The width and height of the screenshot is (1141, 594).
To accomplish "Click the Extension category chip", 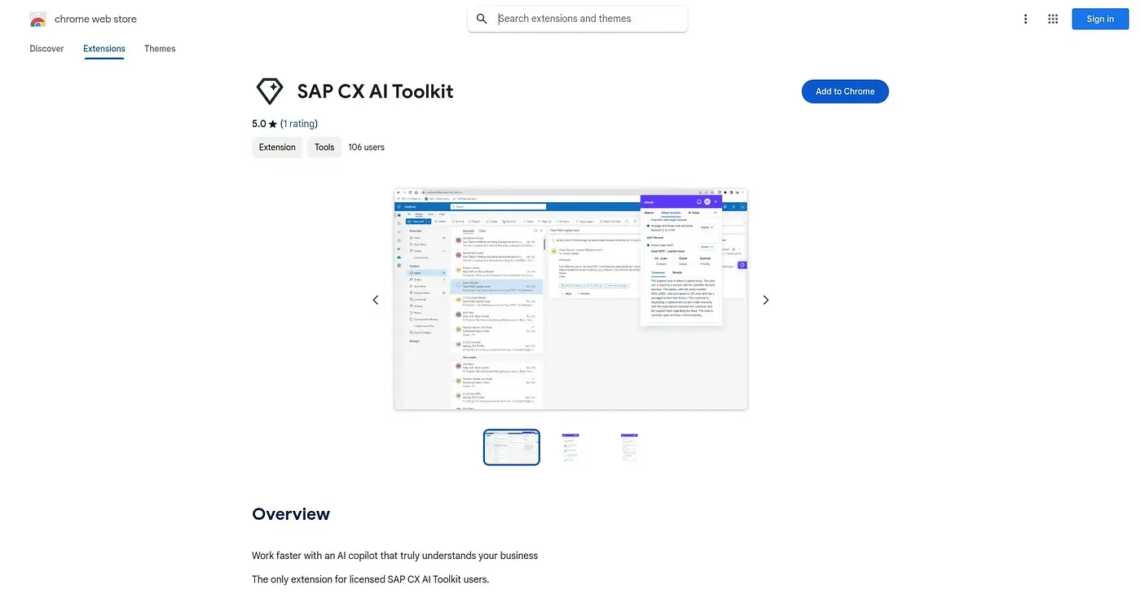I will coord(277,147).
